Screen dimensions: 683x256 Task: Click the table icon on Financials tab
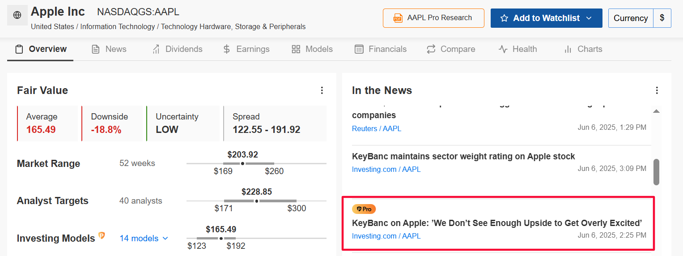(x=359, y=49)
